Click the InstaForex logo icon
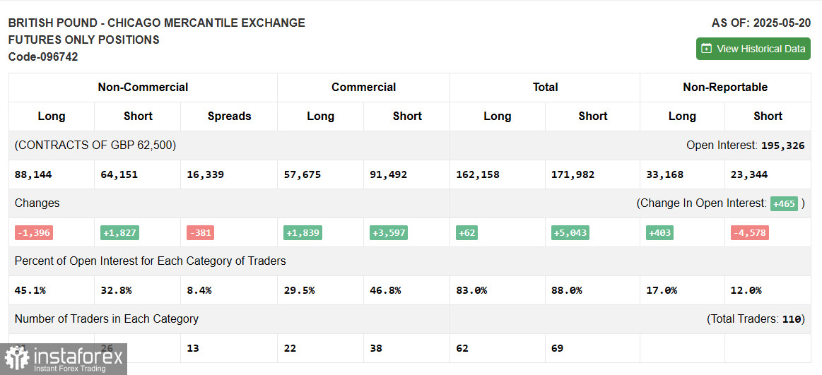Image resolution: width=822 pixels, height=375 pixels. tap(15, 359)
